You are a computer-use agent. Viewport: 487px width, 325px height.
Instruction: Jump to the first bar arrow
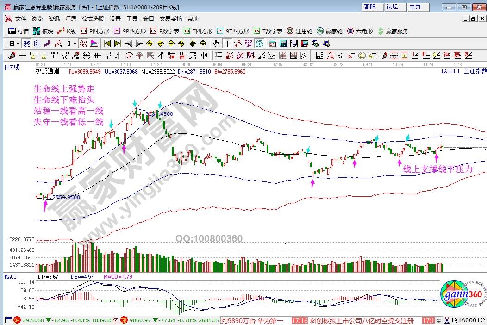[x=107, y=44]
